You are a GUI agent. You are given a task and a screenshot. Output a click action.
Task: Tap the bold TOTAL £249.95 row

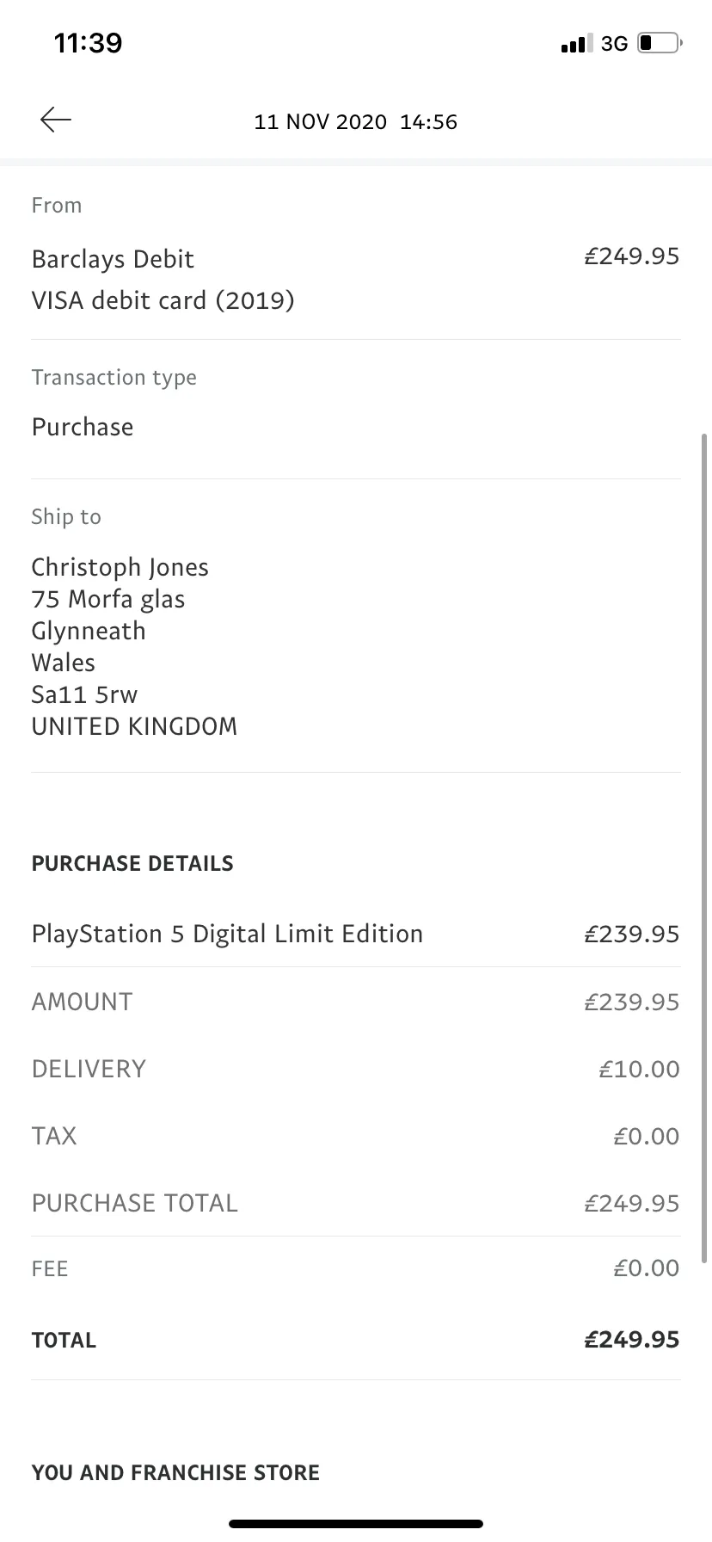tap(356, 1340)
